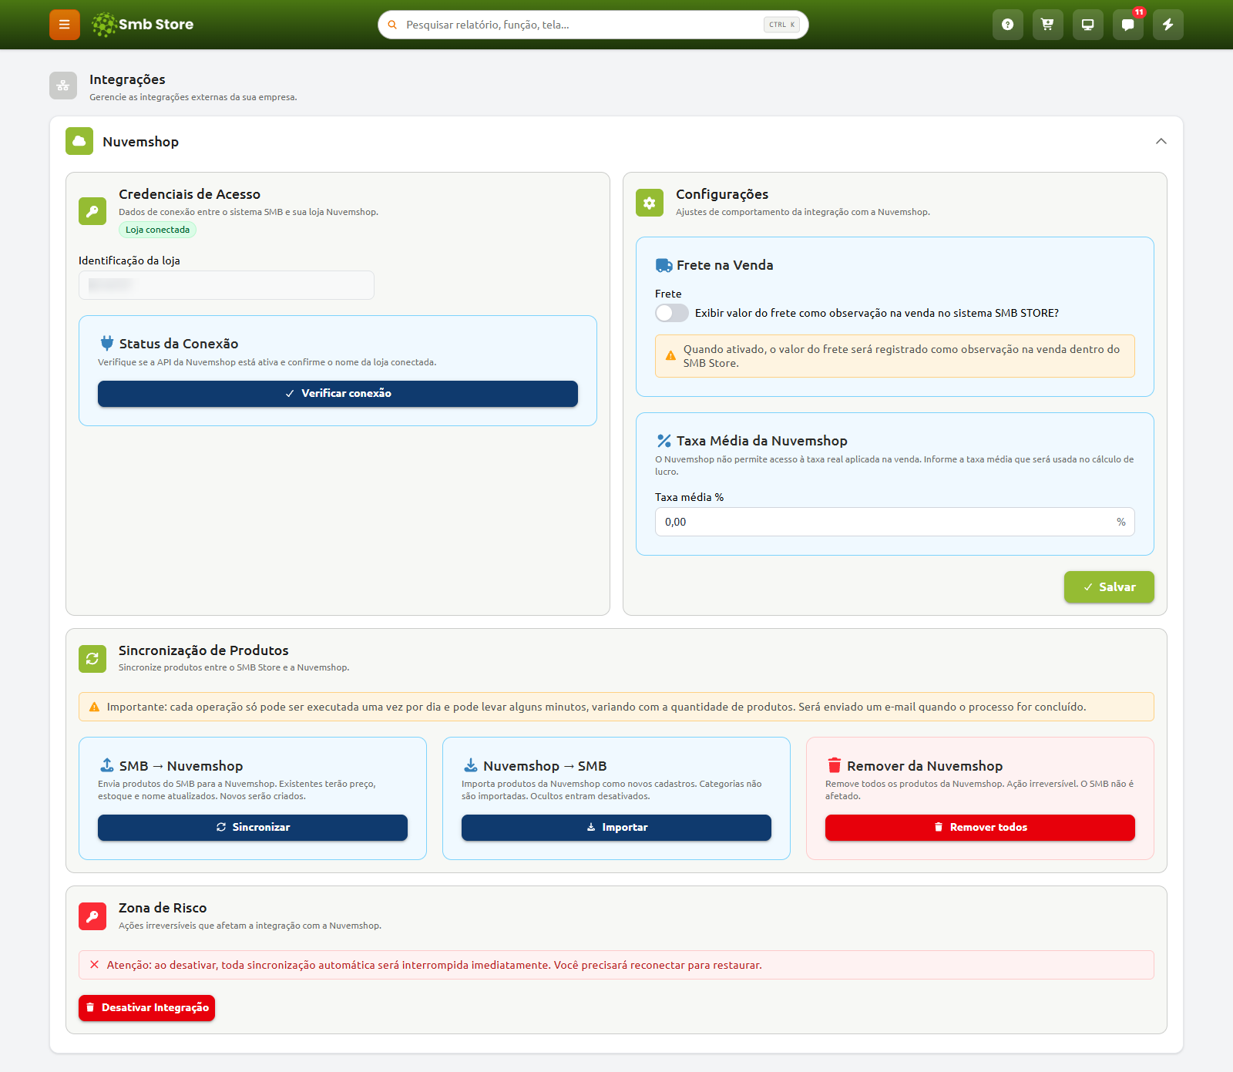Click the Loja conectada status badge
The image size is (1233, 1072).
[x=158, y=230]
